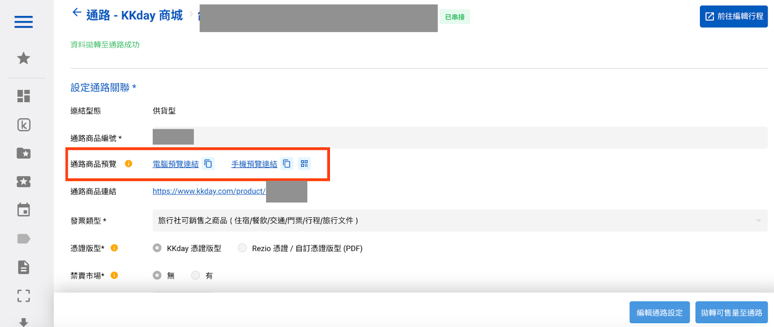Click the 連結型態 label
Image resolution: width=774 pixels, height=327 pixels.
86,111
